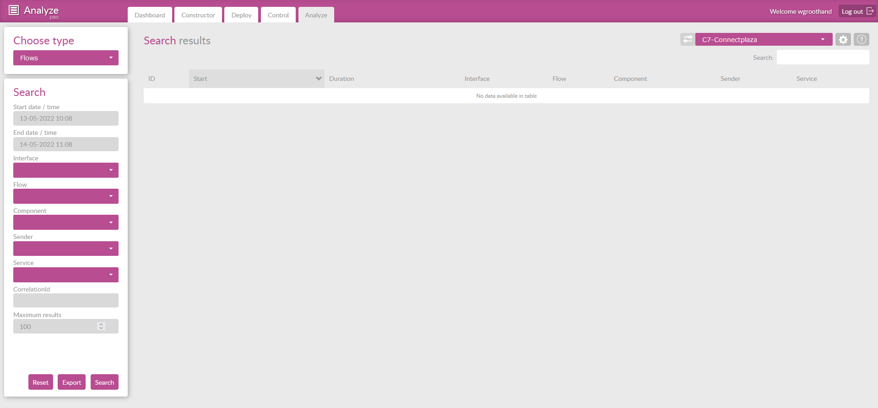The image size is (878, 408).
Task: Open help via the question mark icon
Action: [861, 40]
